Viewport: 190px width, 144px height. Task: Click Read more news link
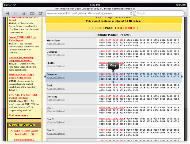[18, 115]
